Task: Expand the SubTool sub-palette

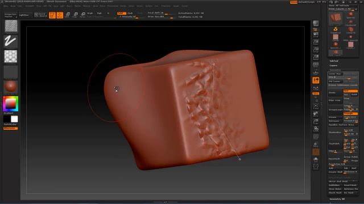Action: [334, 61]
